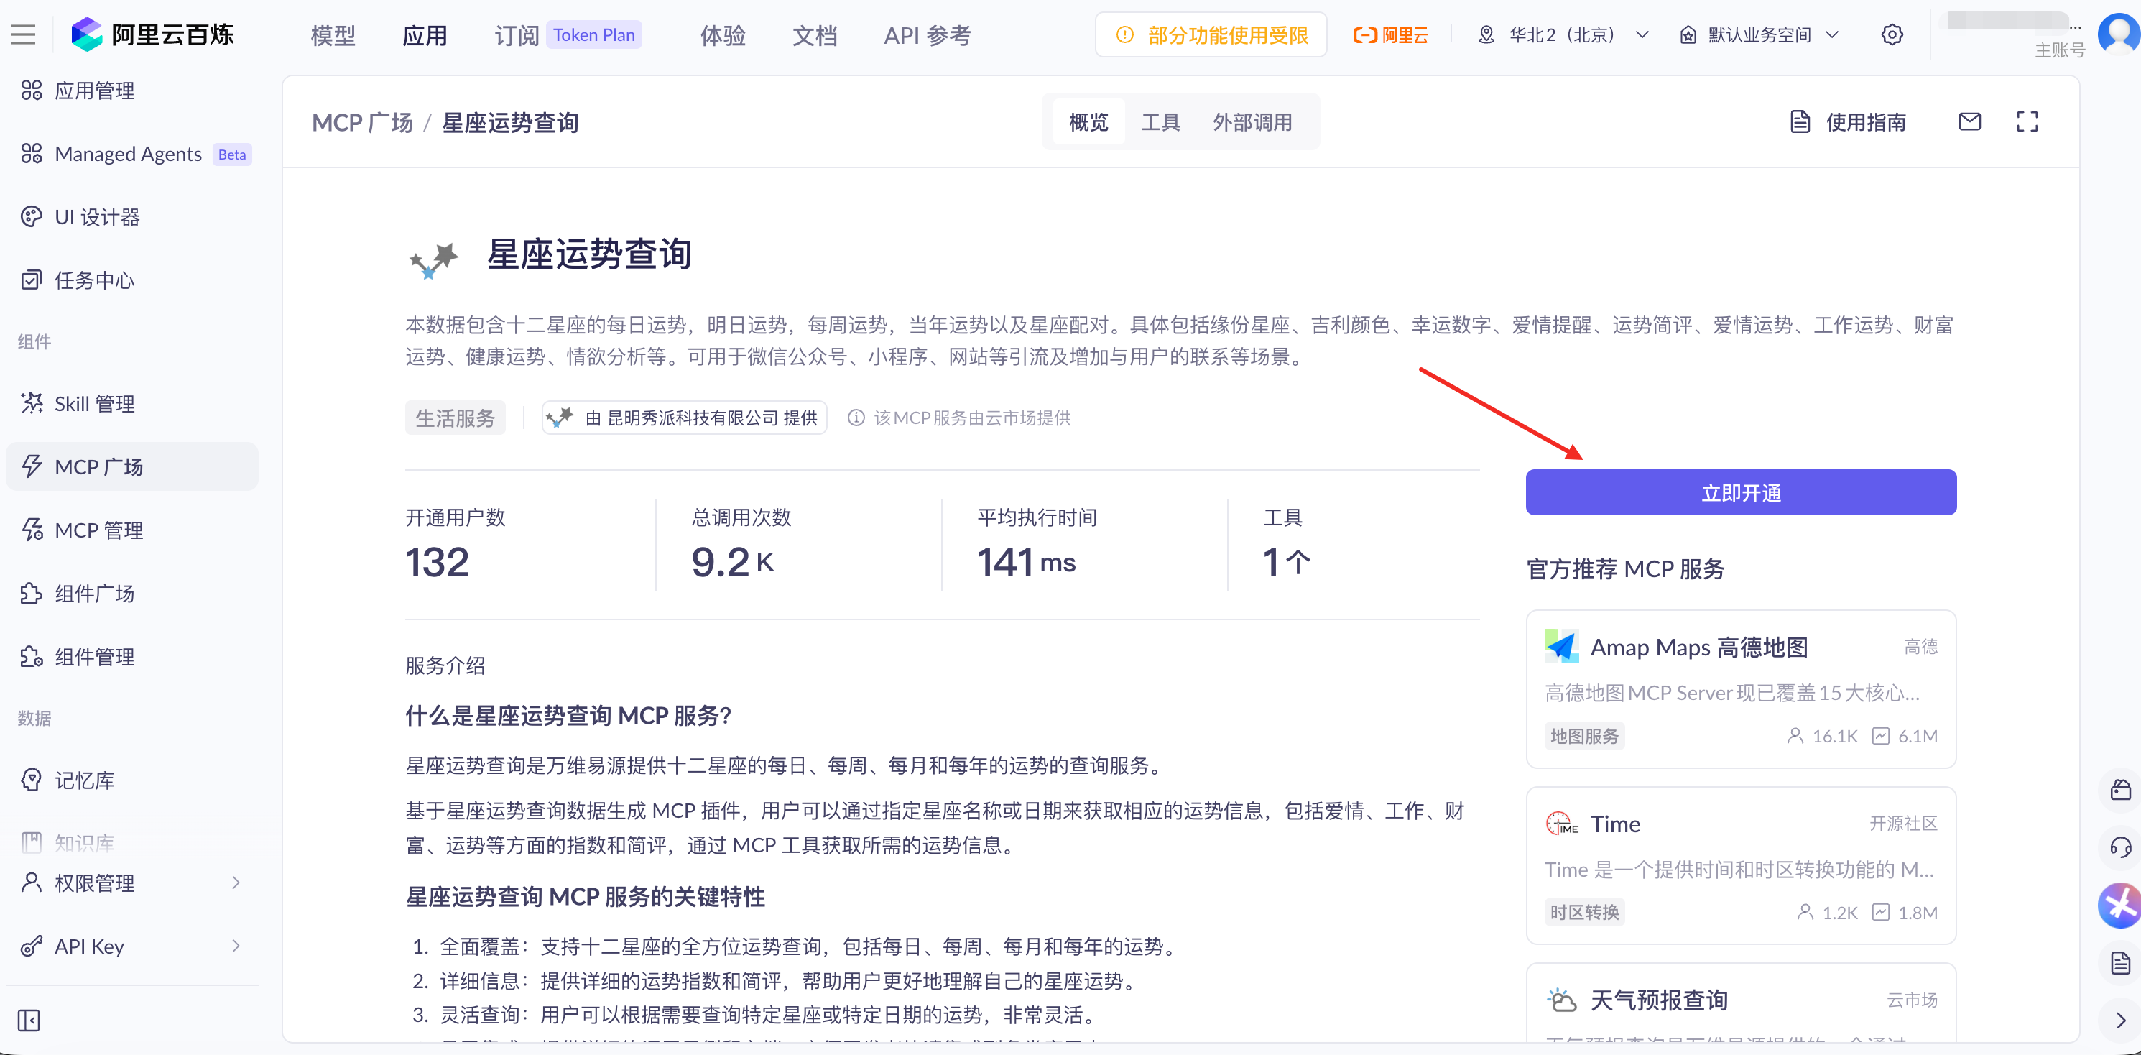Open the 华北2（北京）region dropdown

1563,35
